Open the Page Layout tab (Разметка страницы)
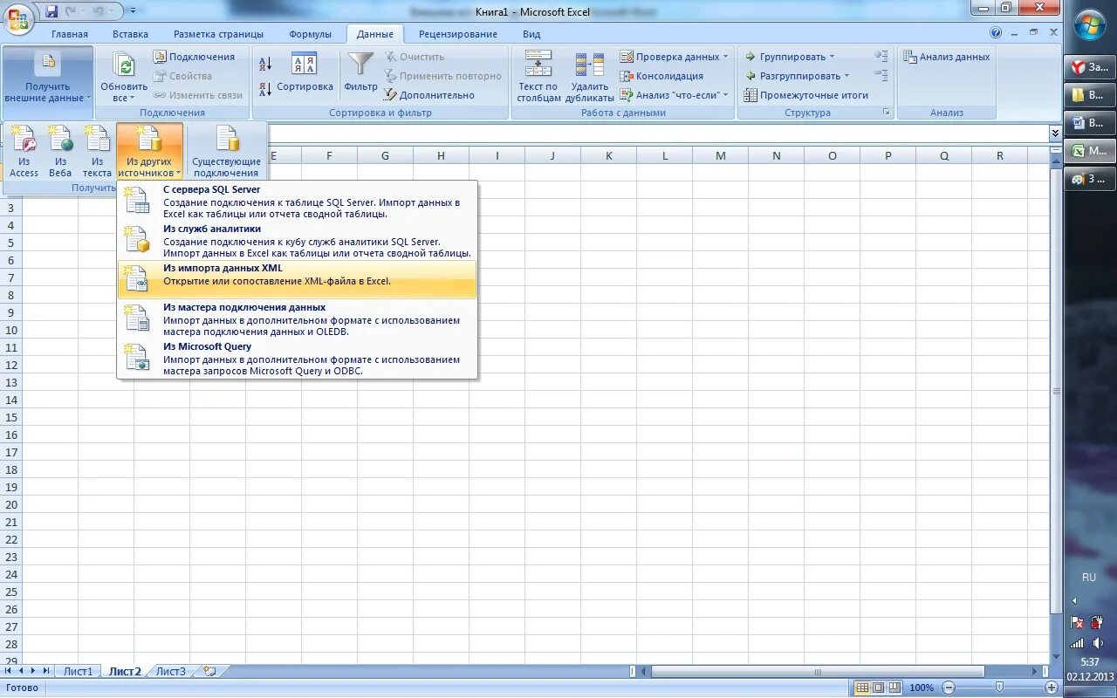1117x698 pixels. [218, 34]
